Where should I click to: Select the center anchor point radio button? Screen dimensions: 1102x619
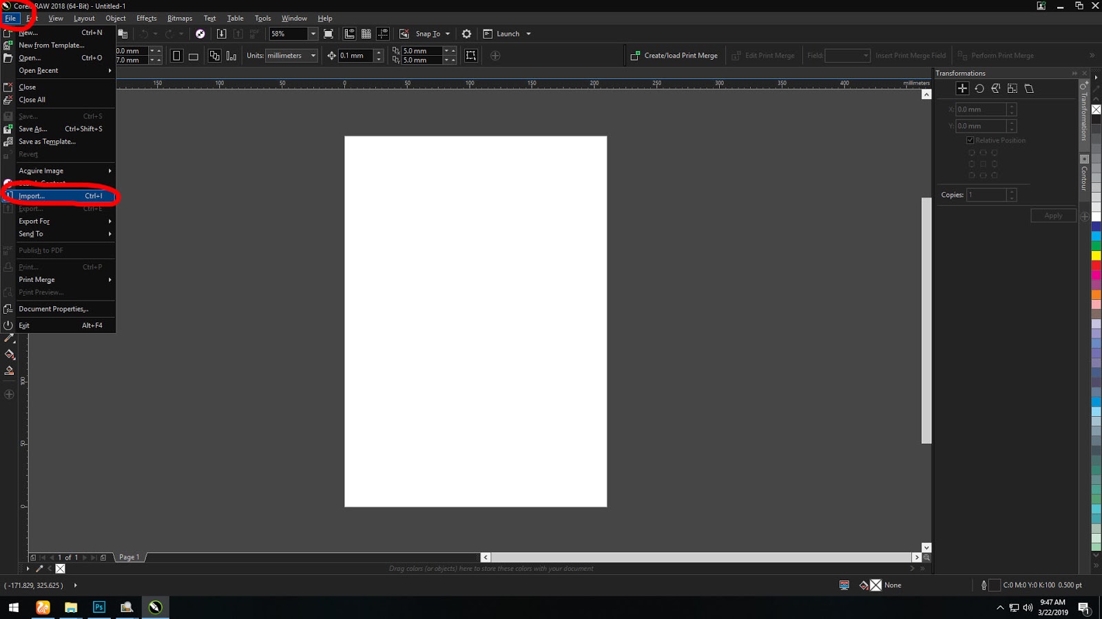(x=983, y=164)
